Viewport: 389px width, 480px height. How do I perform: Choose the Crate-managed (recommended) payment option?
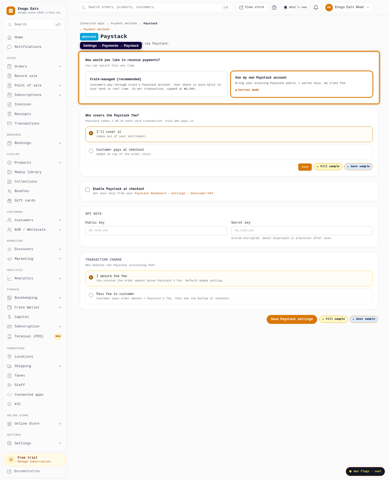(156, 84)
